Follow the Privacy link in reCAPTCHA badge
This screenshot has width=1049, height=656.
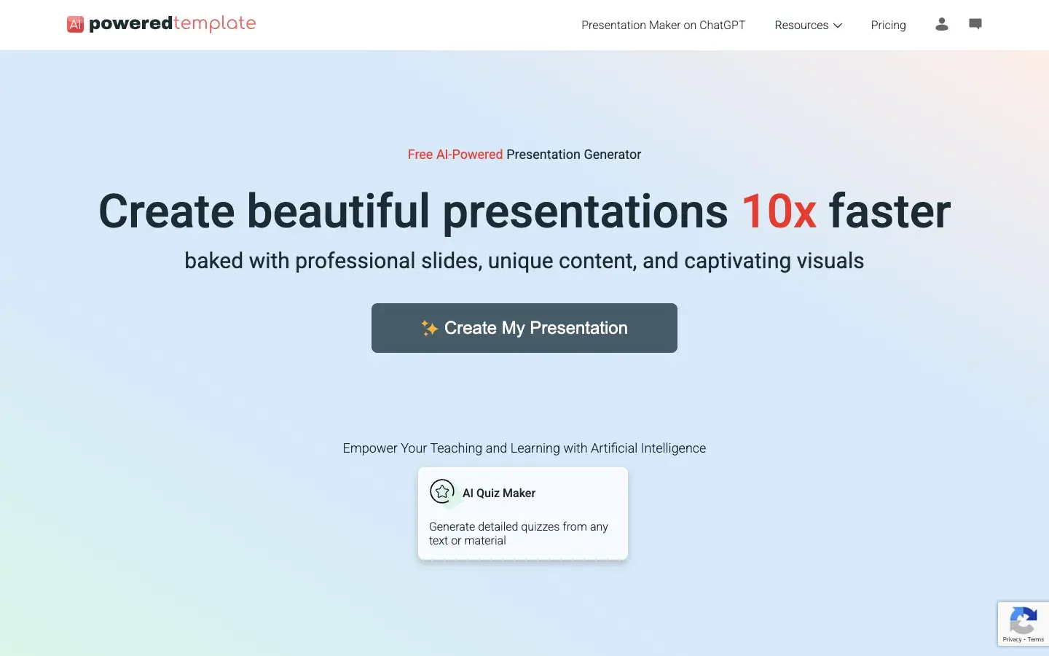pos(1013,639)
